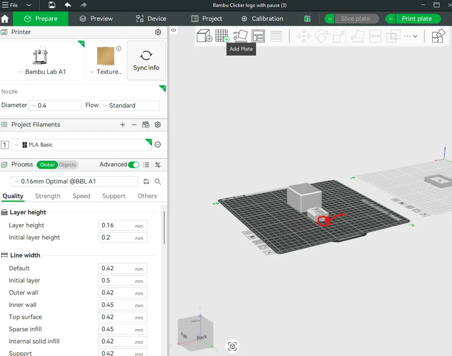The image size is (452, 356).
Task: Click the Add object cube icon
Action: coord(204,36)
